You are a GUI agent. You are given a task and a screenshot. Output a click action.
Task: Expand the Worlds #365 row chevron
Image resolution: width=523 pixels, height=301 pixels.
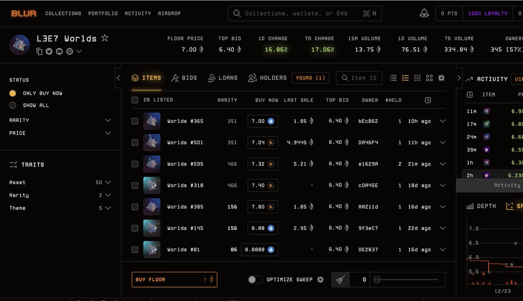(x=443, y=121)
